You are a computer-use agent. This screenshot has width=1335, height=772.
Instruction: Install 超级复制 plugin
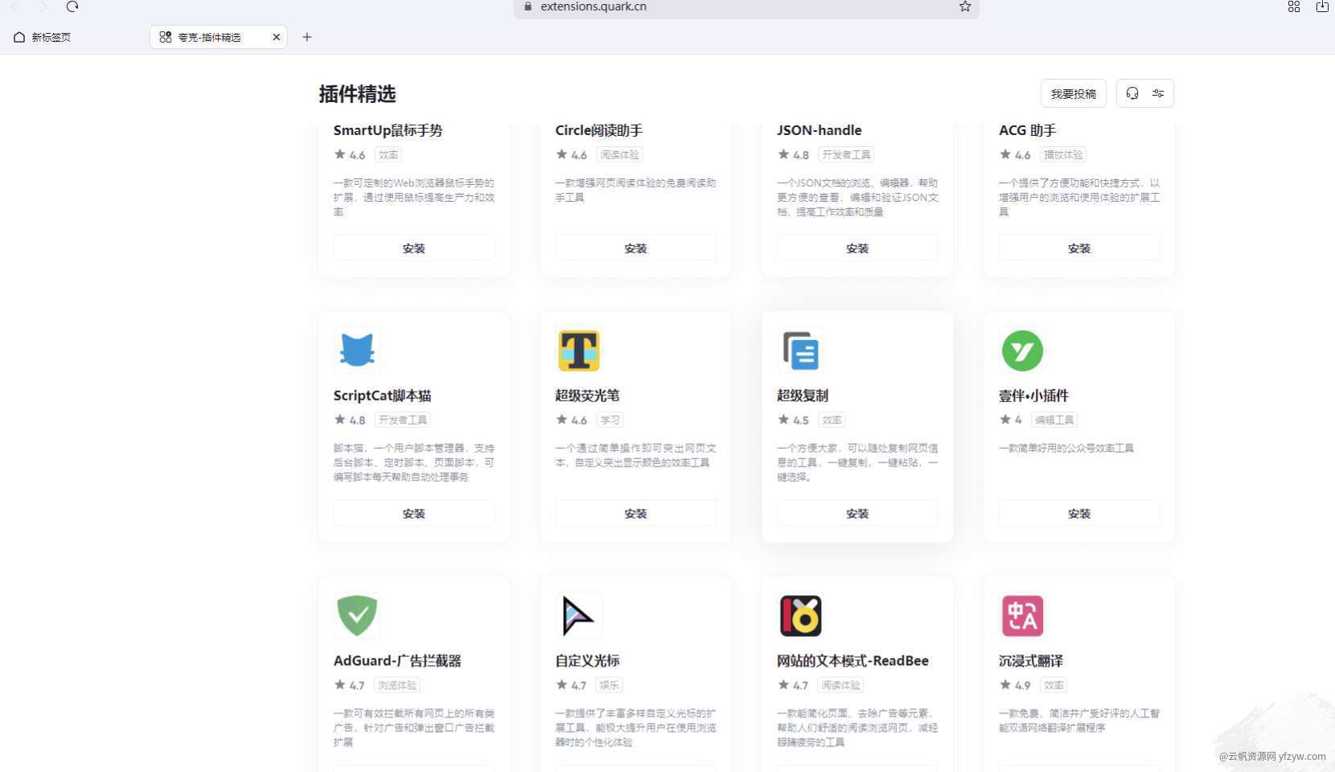point(857,513)
